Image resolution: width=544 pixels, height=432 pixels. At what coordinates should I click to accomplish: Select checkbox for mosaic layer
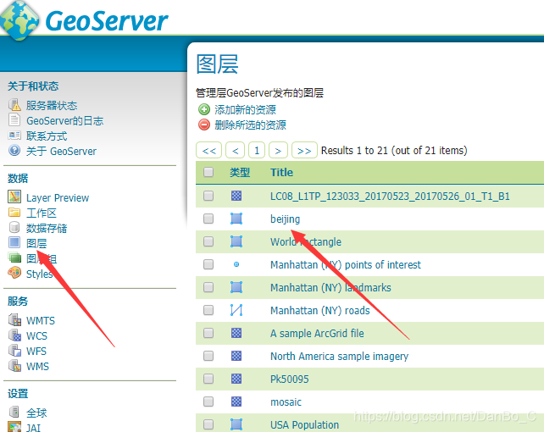pyautogui.click(x=208, y=402)
